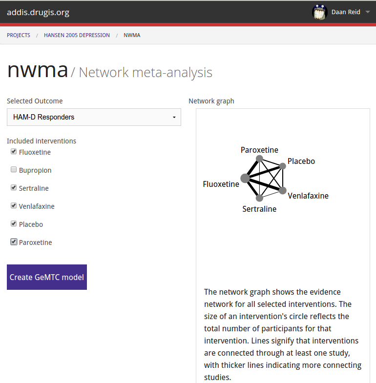The height and width of the screenshot is (383, 376).
Task: Click the Placebo node in network graph
Action: (x=283, y=166)
